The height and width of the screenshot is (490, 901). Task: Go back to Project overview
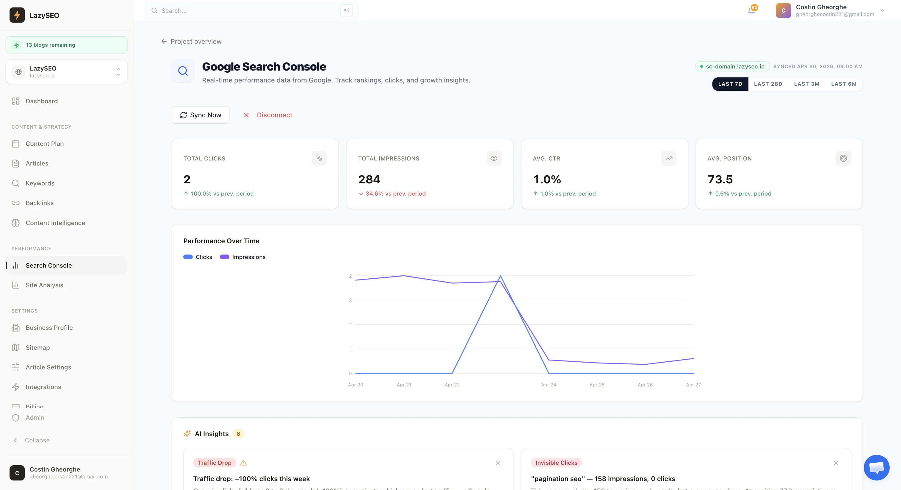click(191, 41)
